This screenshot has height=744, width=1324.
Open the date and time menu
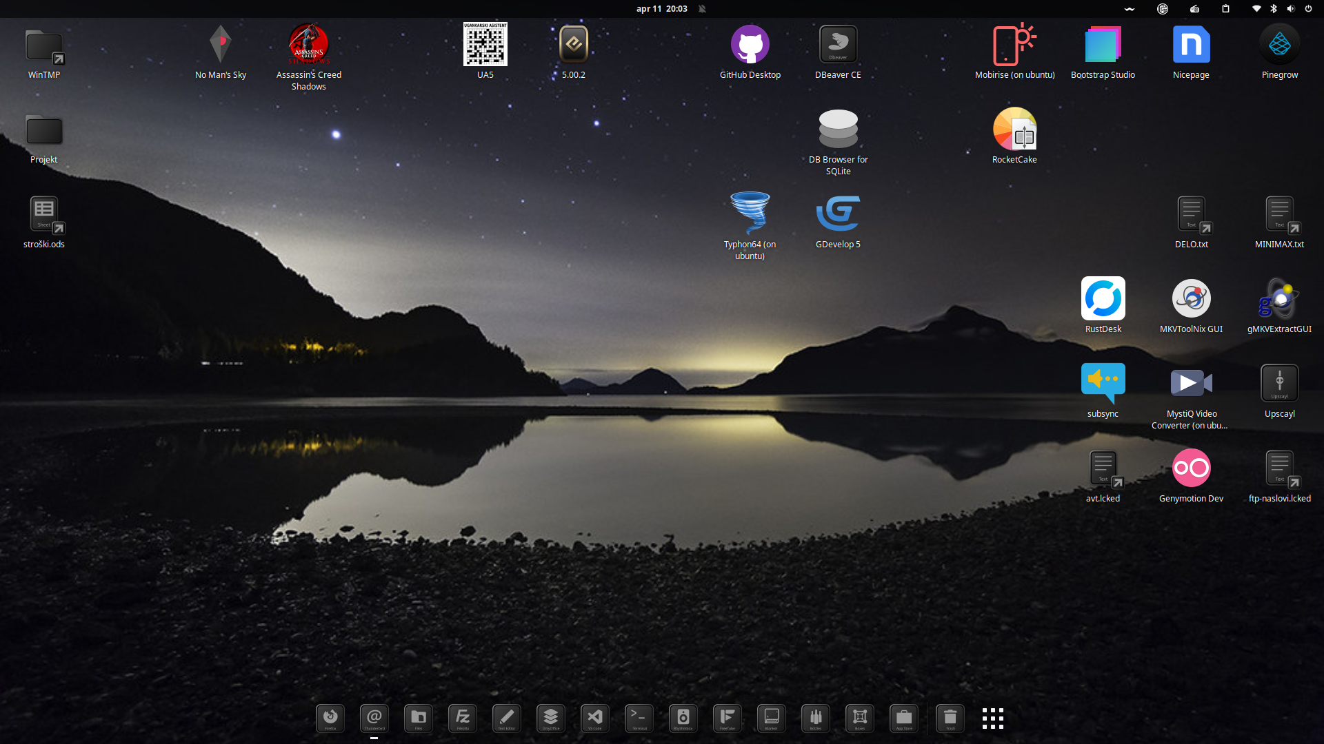click(x=661, y=9)
